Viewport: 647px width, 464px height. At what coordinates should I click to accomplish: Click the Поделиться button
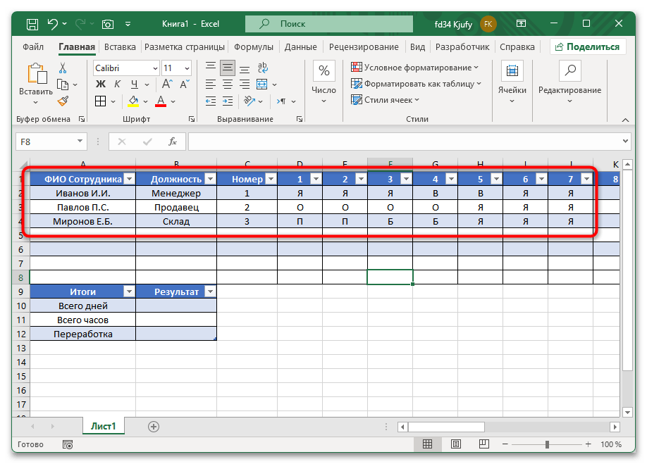click(587, 47)
